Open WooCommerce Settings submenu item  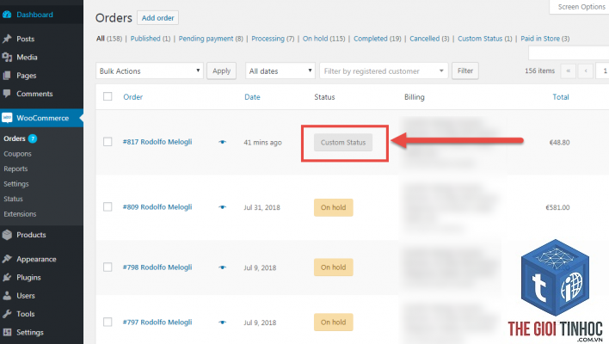16,184
